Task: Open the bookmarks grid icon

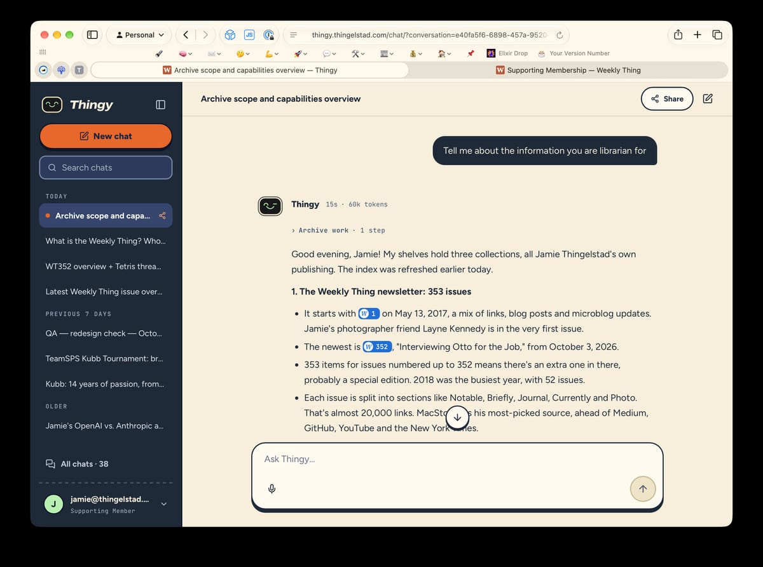Action: [43, 53]
